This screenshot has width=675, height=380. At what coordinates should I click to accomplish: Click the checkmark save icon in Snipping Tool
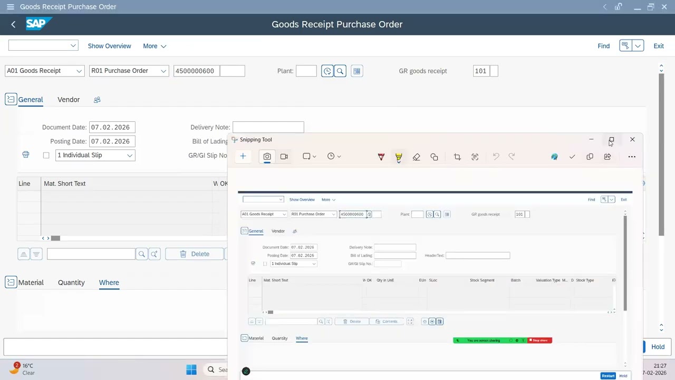pos(572,157)
